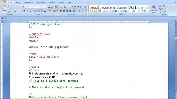This screenshot has width=177, height=99.
Task: Select Justify alignment
Action: point(71,11)
